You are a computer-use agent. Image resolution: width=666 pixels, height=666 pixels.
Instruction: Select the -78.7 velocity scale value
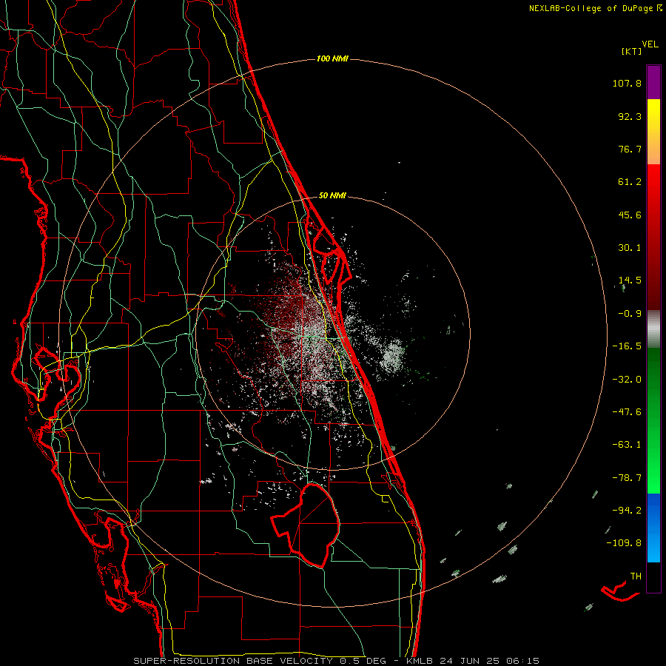pyautogui.click(x=627, y=478)
